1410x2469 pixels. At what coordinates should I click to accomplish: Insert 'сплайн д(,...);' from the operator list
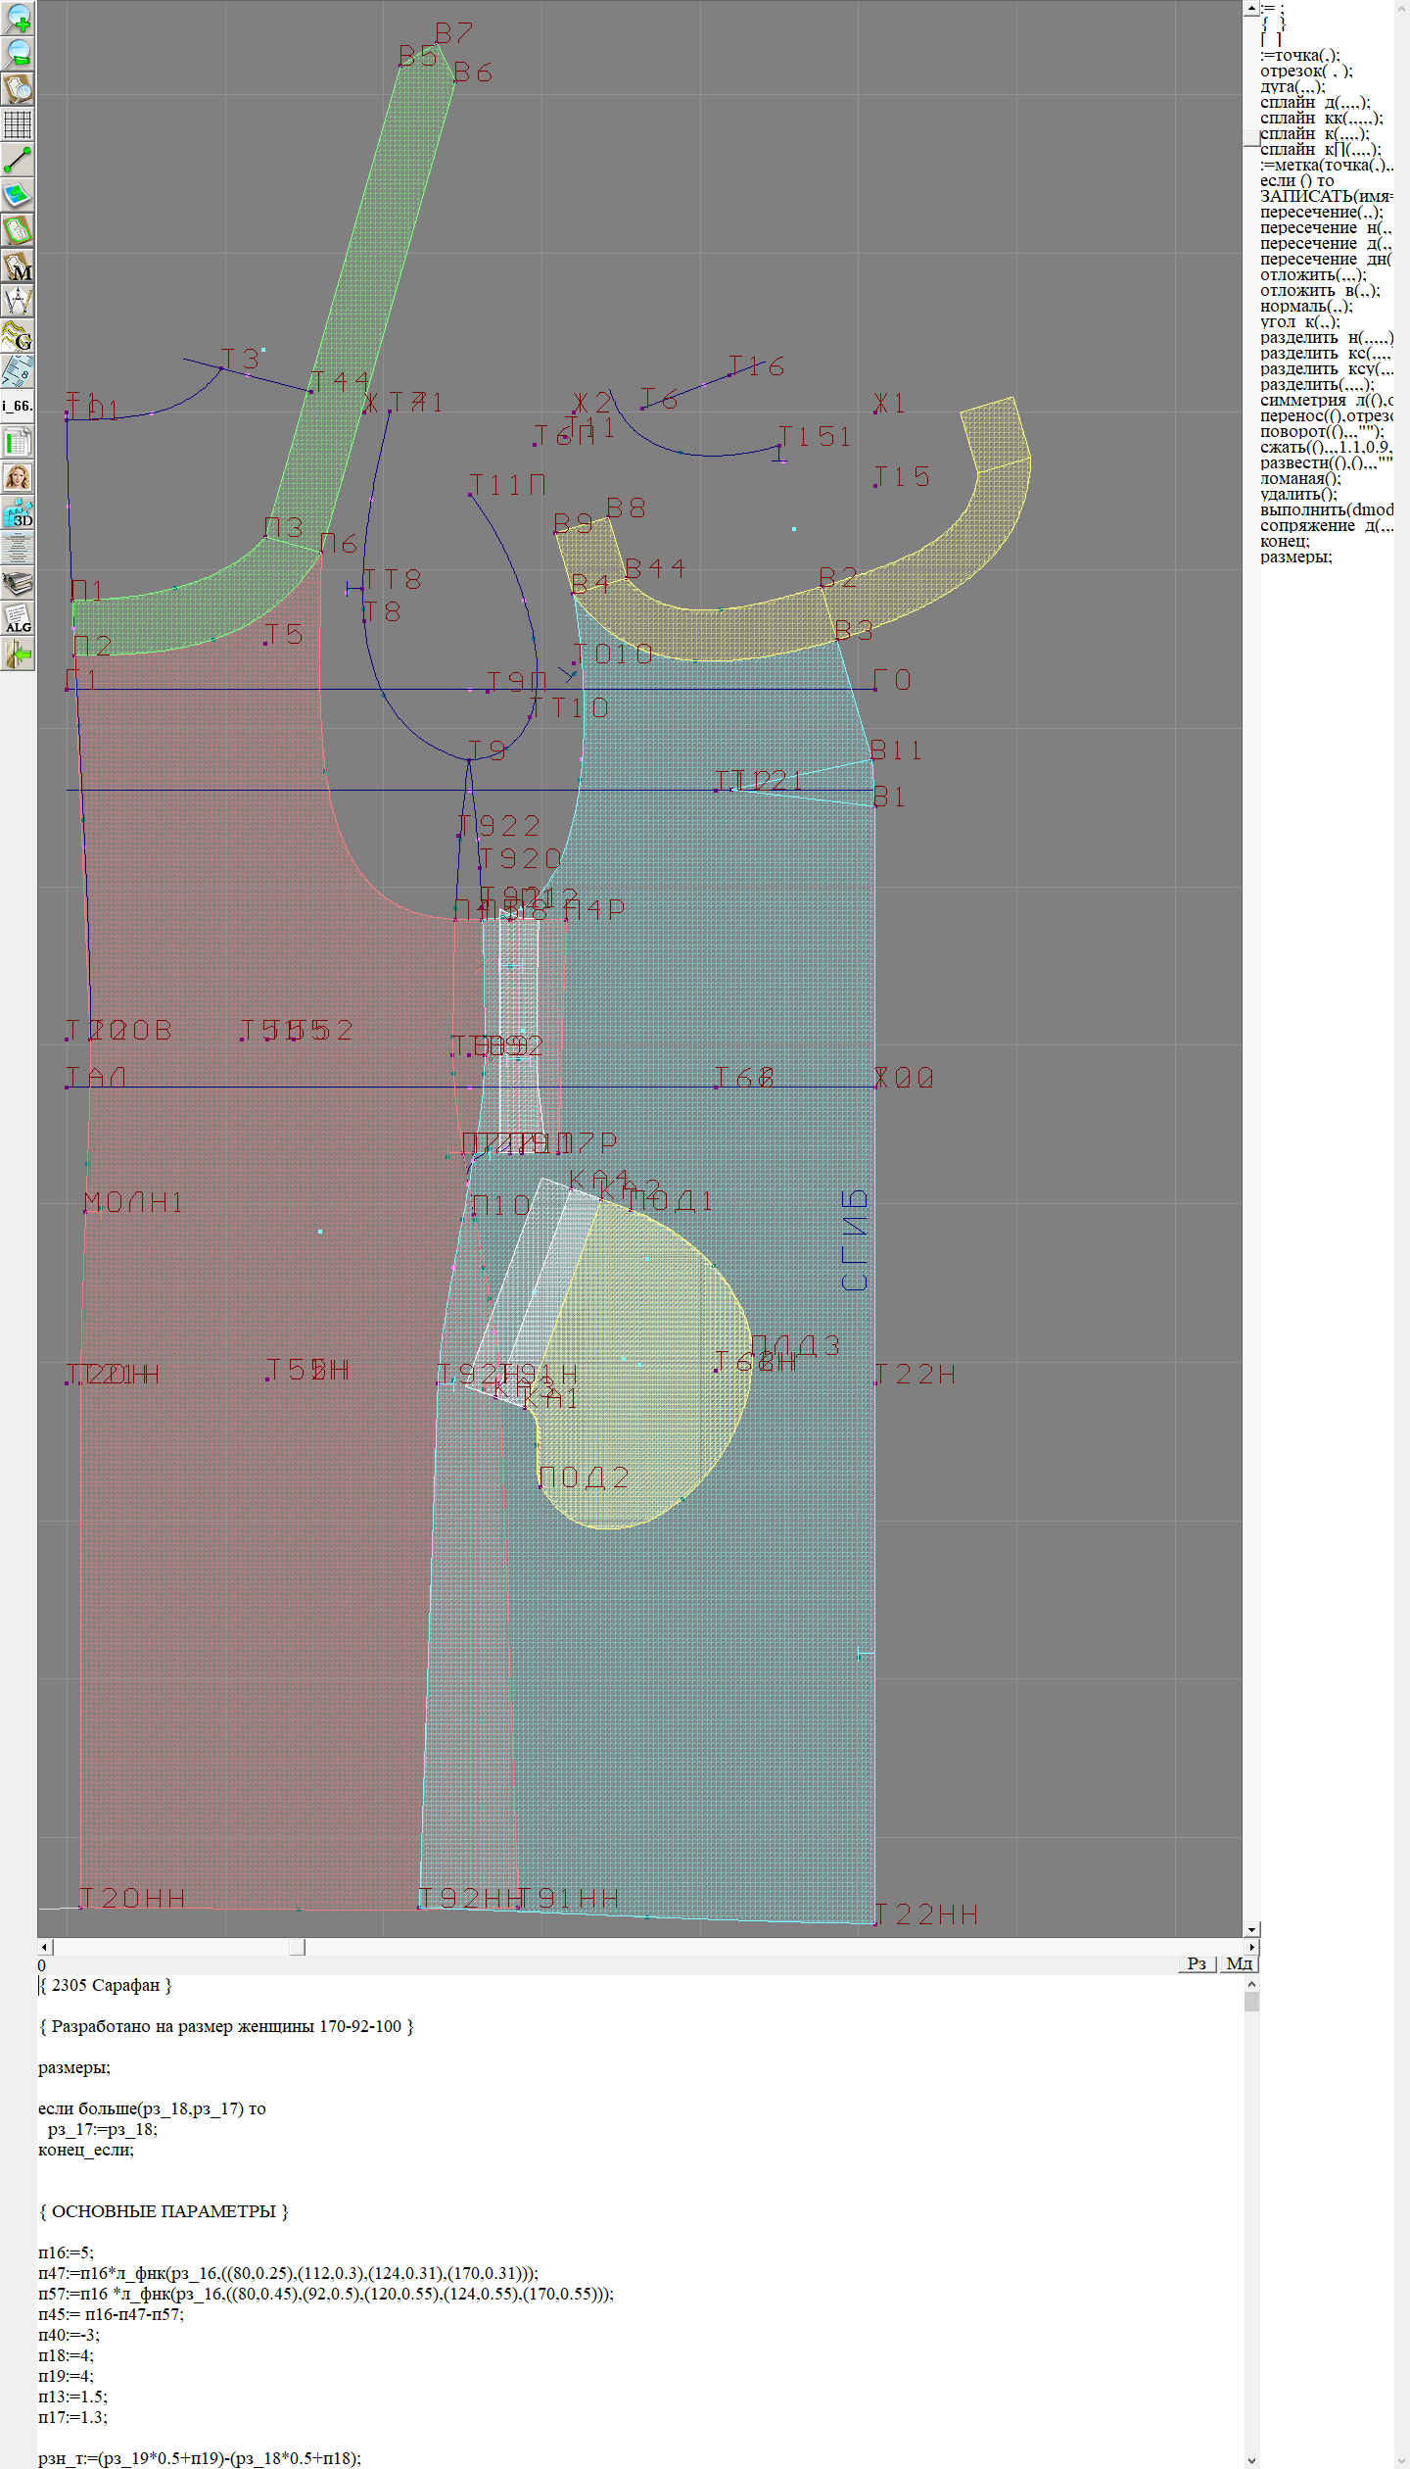click(1314, 103)
